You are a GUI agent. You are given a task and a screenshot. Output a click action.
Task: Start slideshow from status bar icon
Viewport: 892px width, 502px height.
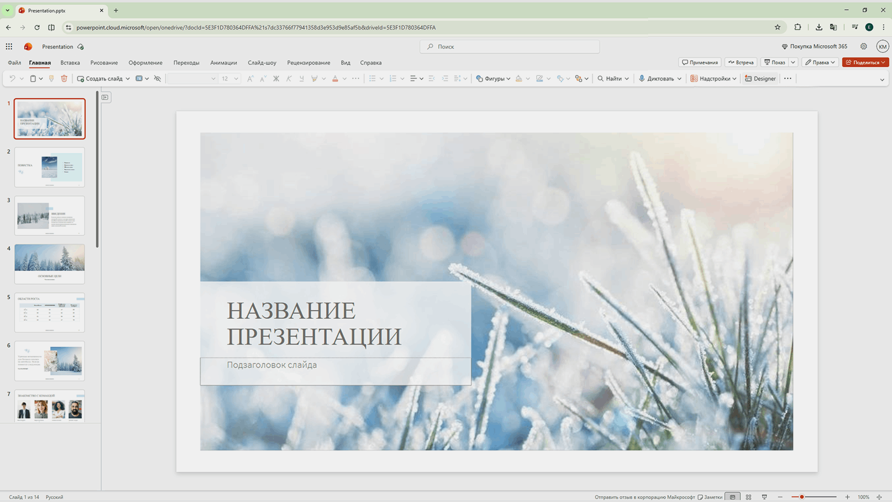(x=764, y=497)
